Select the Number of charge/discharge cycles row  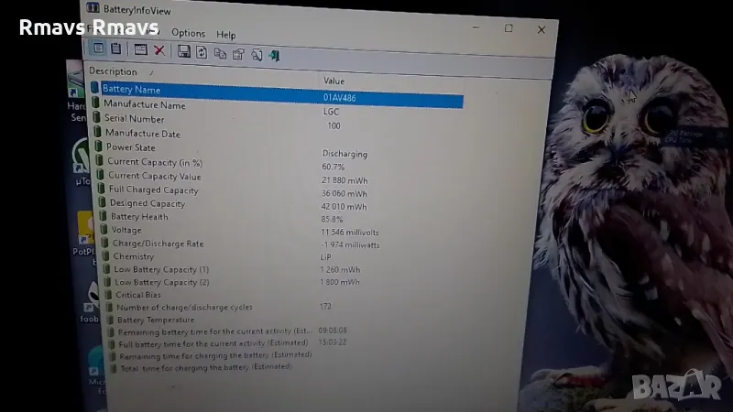coord(184,308)
